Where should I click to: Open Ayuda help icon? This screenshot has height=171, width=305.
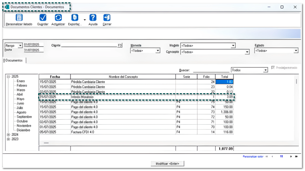point(93,18)
